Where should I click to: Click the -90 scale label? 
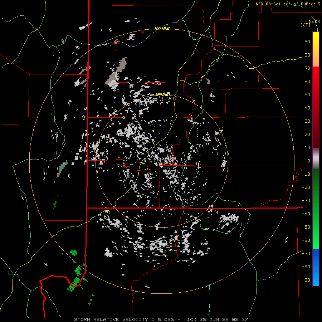click(x=306, y=280)
